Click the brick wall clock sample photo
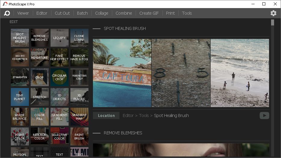 181,73
